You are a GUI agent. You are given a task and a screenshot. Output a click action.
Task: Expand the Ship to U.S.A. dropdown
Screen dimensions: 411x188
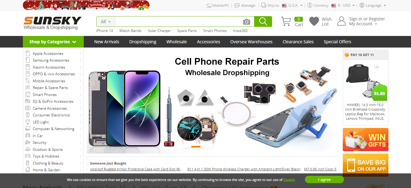point(292,5)
